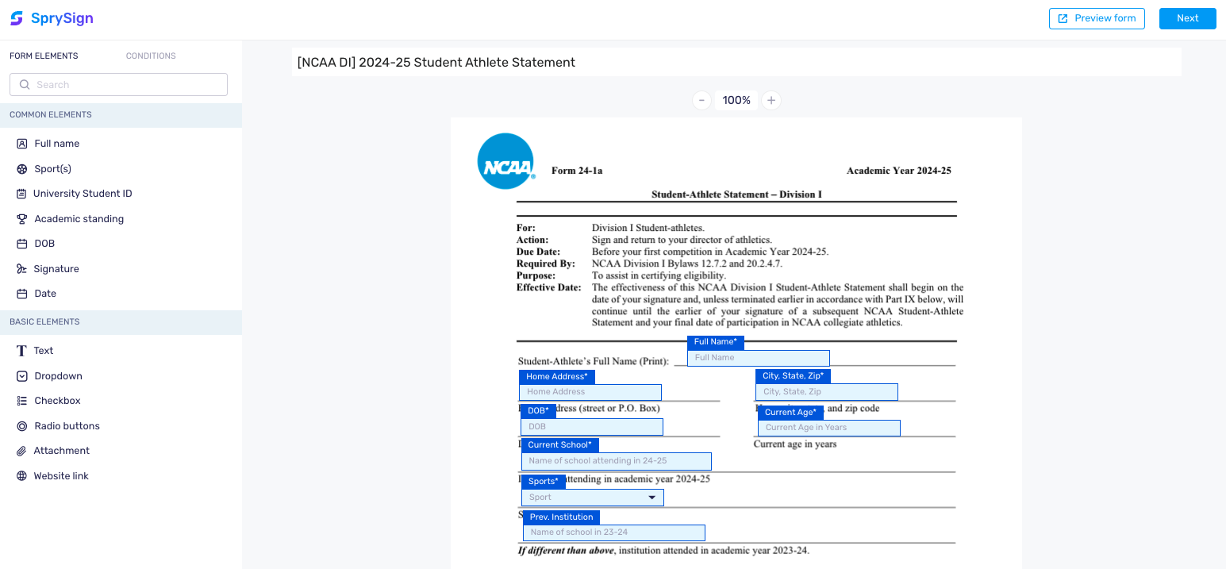The image size is (1226, 569).
Task: Select the Sports* field label tag
Action: point(544,482)
